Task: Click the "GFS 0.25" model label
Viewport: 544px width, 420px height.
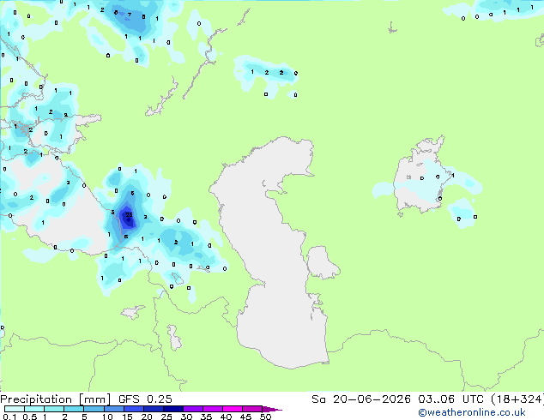Action: click(145, 399)
